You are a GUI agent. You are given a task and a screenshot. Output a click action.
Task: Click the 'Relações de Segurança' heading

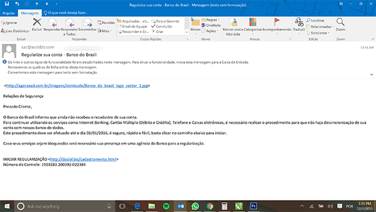pyautogui.click(x=23, y=96)
